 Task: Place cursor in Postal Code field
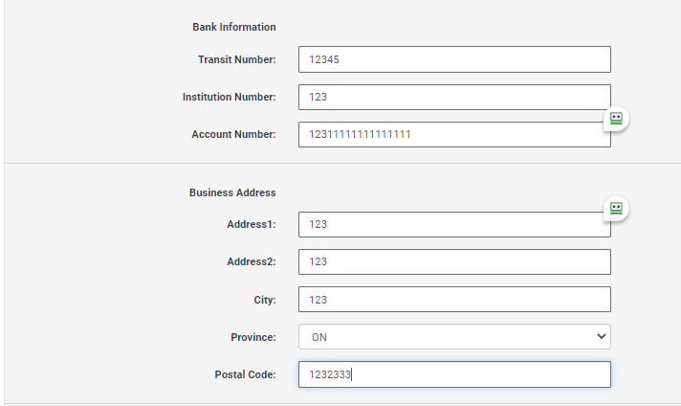tap(454, 374)
